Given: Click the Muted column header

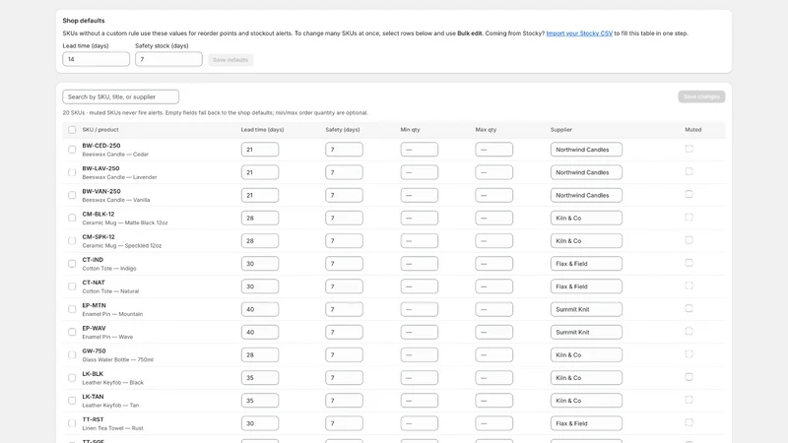Looking at the screenshot, I should (693, 130).
